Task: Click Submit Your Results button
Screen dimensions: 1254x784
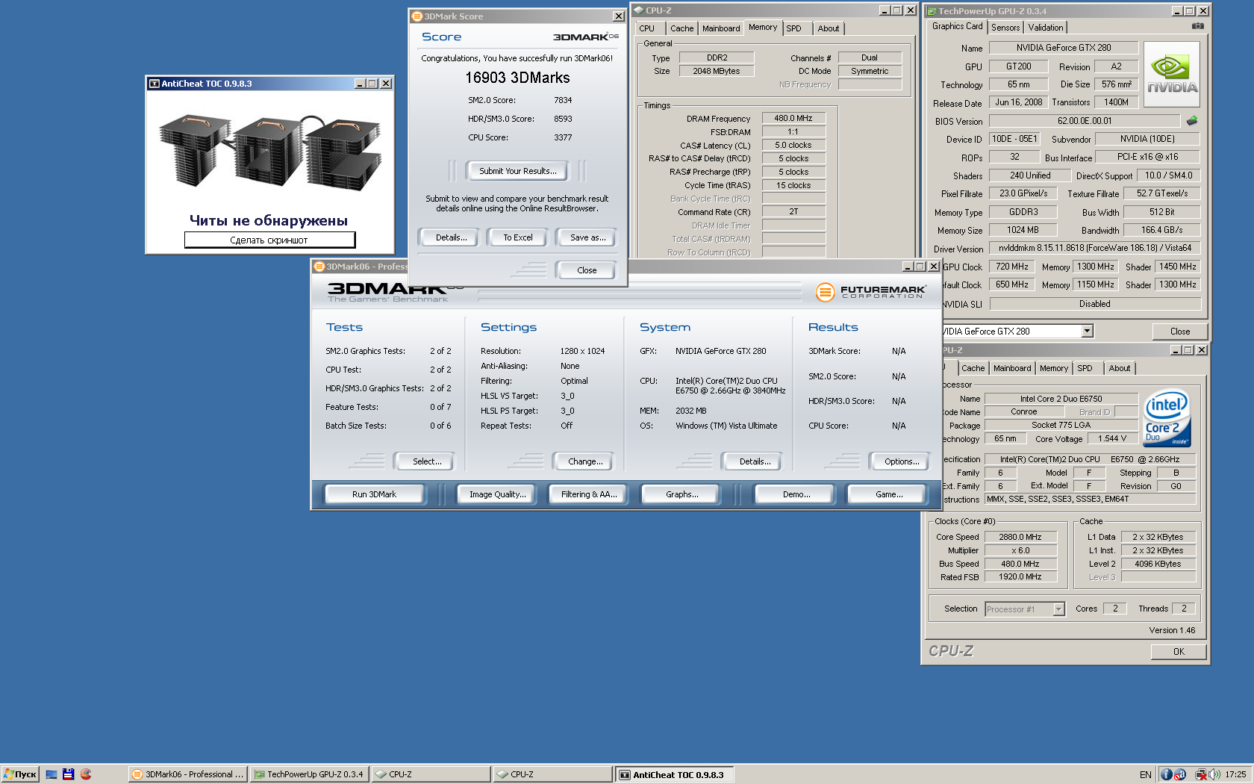Action: point(518,171)
